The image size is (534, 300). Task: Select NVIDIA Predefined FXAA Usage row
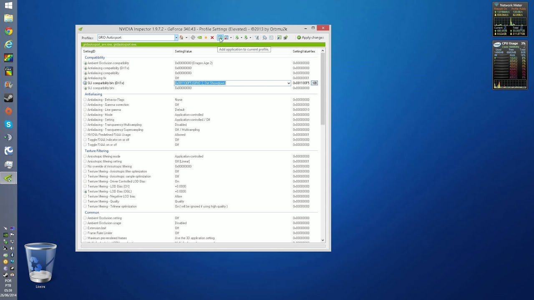201,135
